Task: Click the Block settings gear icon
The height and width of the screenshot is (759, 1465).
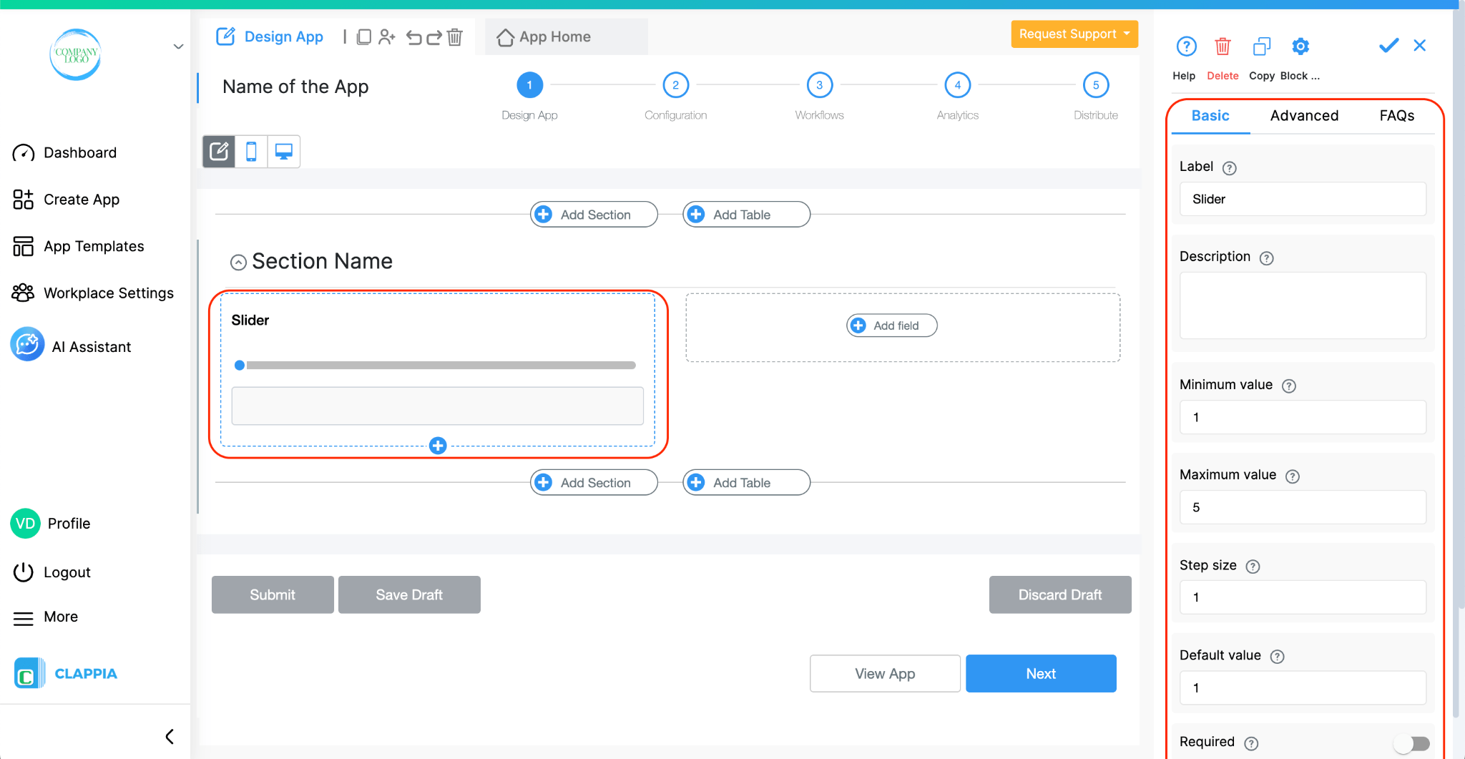Action: click(x=1300, y=46)
